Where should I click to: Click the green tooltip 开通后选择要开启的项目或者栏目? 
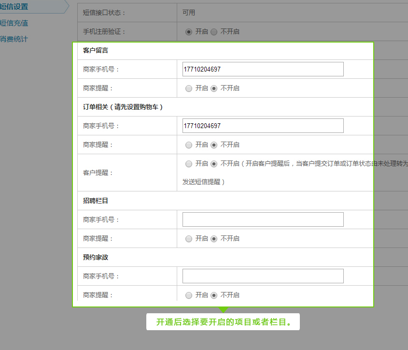pyautogui.click(x=223, y=322)
